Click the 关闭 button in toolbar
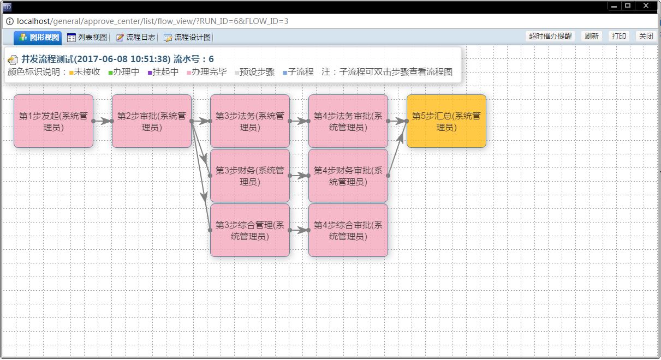Viewport: 661px width, 360px height. click(646, 36)
